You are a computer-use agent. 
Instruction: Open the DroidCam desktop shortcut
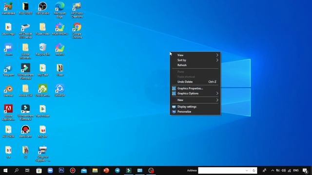click(x=42, y=90)
